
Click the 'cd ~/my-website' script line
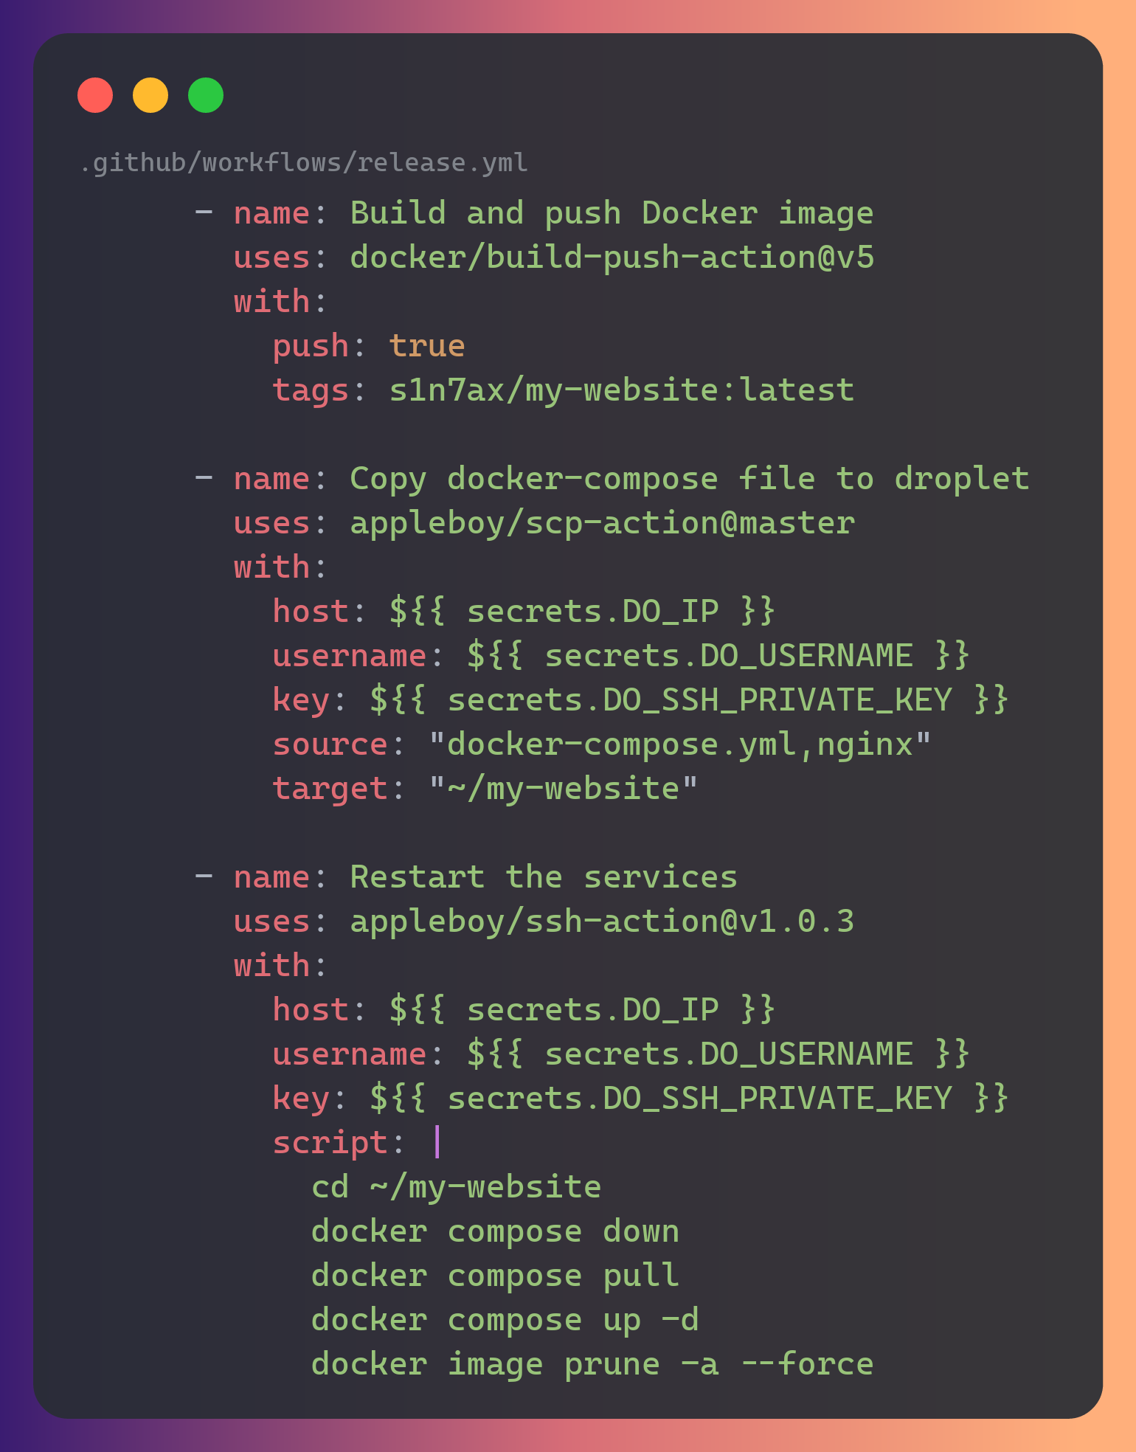point(456,1187)
